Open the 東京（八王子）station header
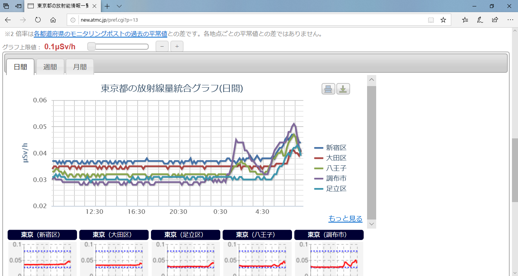Viewport: 518px width, 276px height. (257, 235)
